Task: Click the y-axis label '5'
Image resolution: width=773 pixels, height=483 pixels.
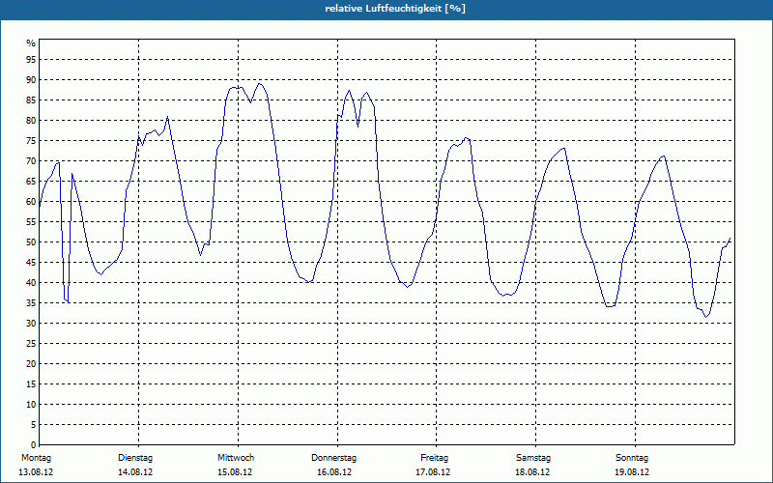Action: click(34, 424)
